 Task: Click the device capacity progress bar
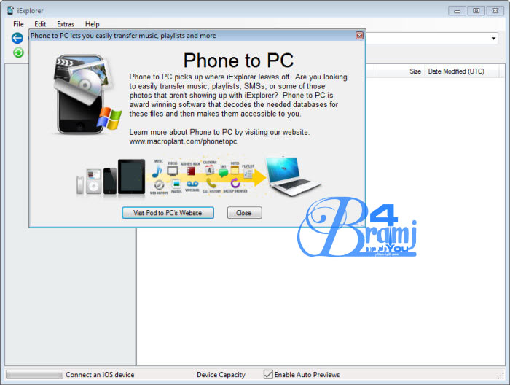tap(34, 375)
